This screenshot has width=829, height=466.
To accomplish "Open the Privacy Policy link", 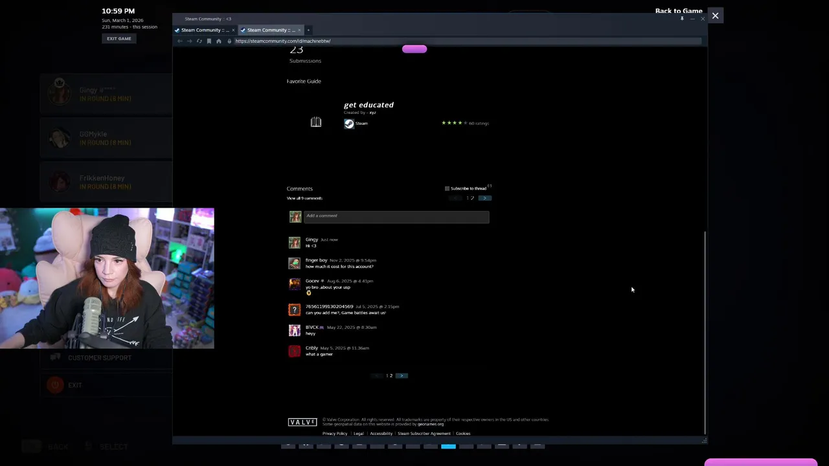I will pos(335,434).
